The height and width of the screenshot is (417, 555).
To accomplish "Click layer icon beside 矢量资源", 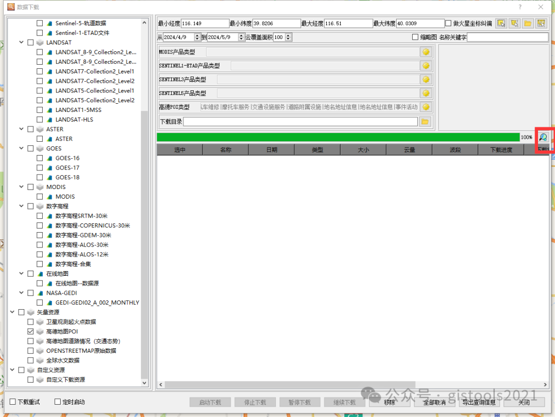I will [31, 312].
